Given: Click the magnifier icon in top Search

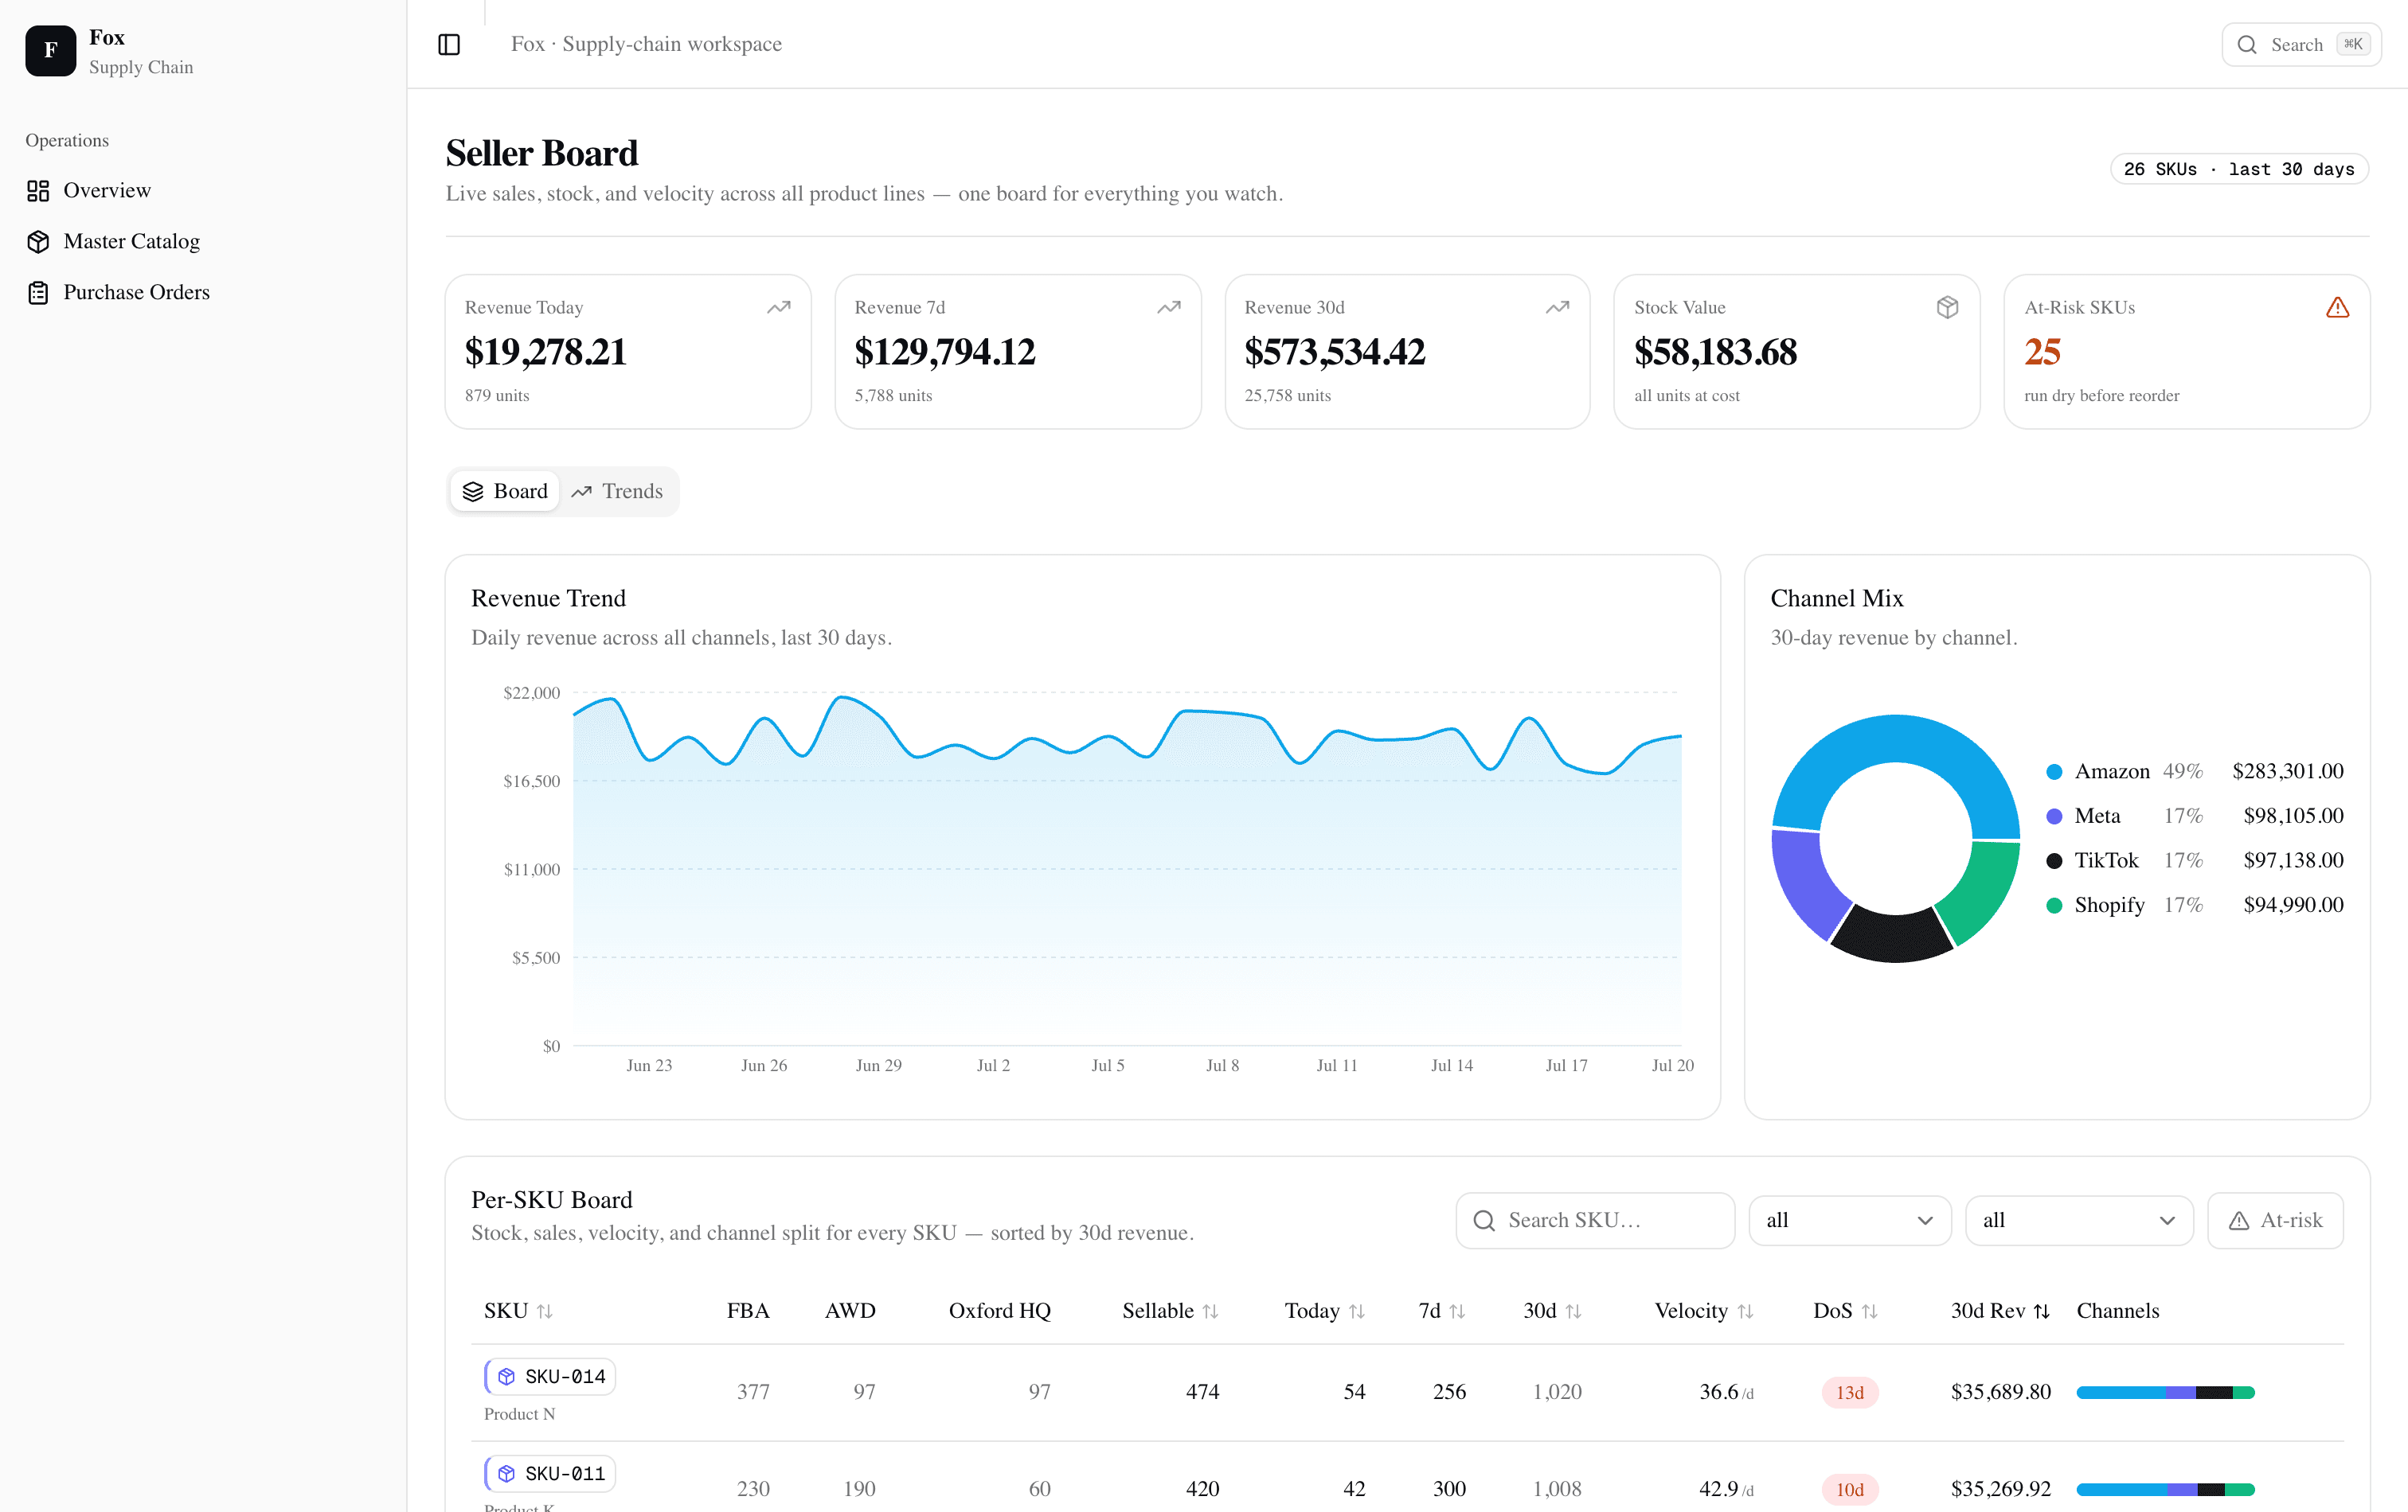Looking at the screenshot, I should pyautogui.click(x=2246, y=44).
